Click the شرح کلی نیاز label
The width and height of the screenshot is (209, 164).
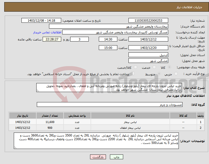coord(194,88)
